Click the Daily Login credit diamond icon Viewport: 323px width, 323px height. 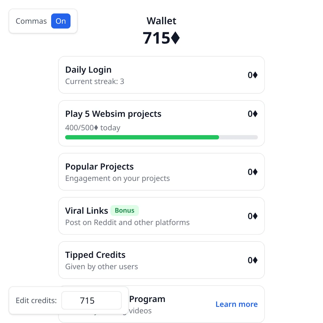tap(255, 75)
